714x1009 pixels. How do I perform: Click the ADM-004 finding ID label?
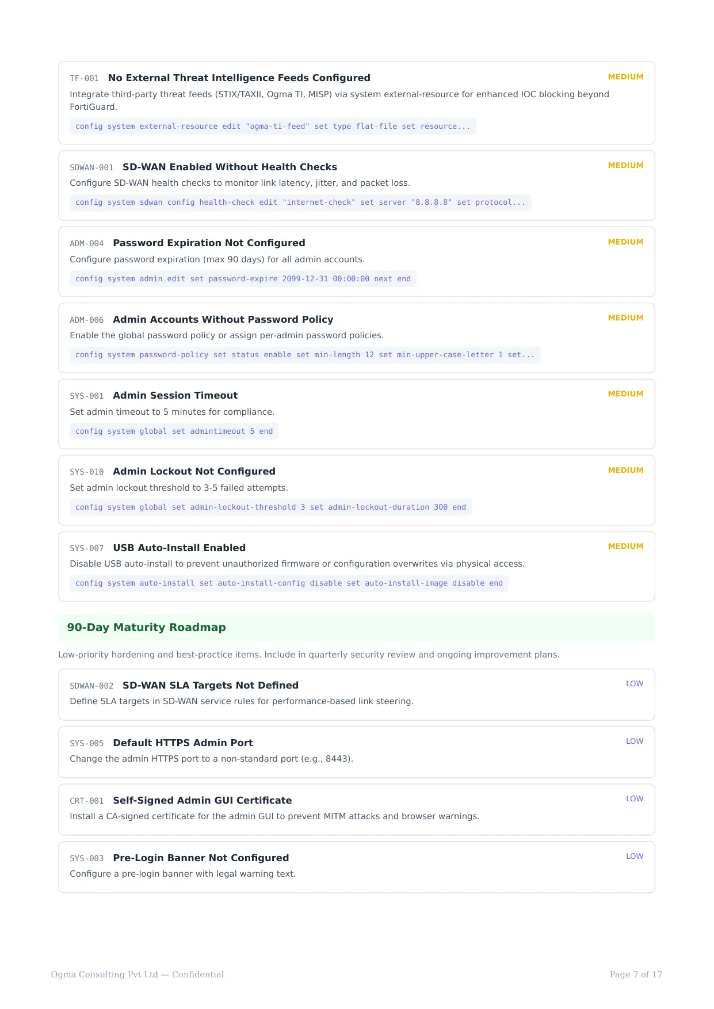coord(87,244)
